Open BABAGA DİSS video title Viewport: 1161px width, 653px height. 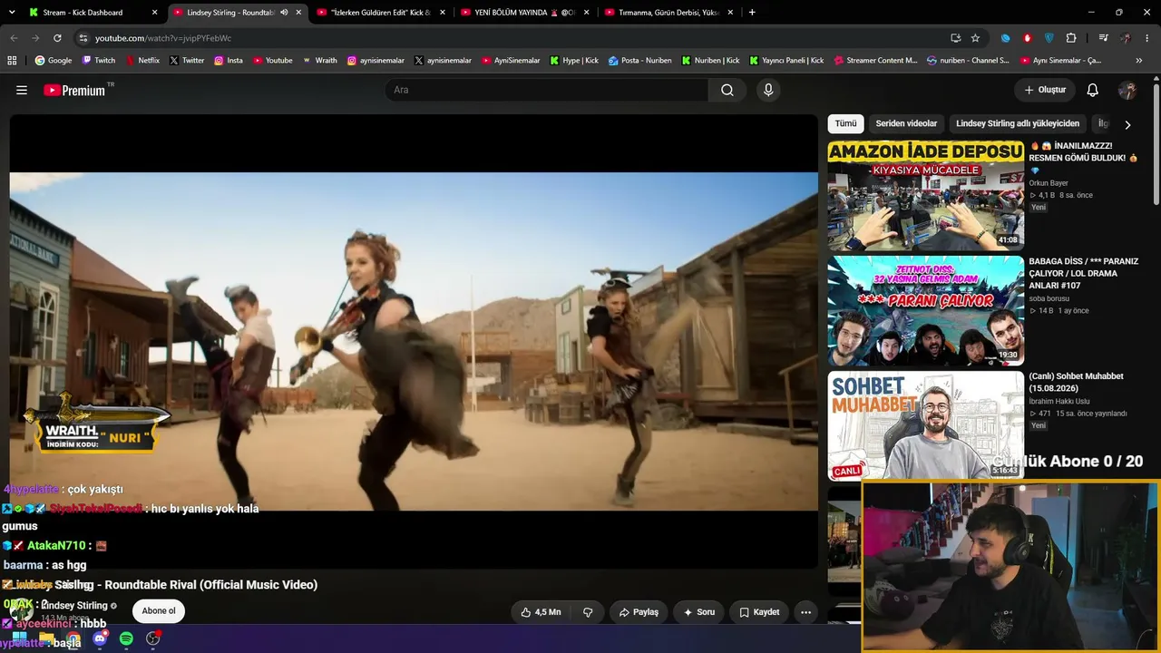(x=1084, y=273)
